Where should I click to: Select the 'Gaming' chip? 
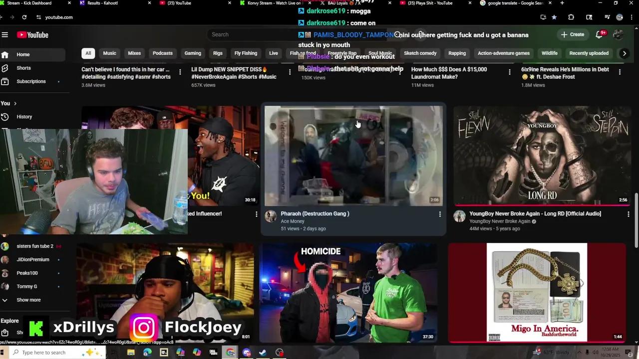click(193, 53)
